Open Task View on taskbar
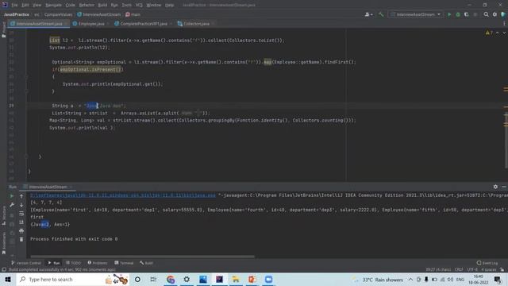 tap(153, 279)
